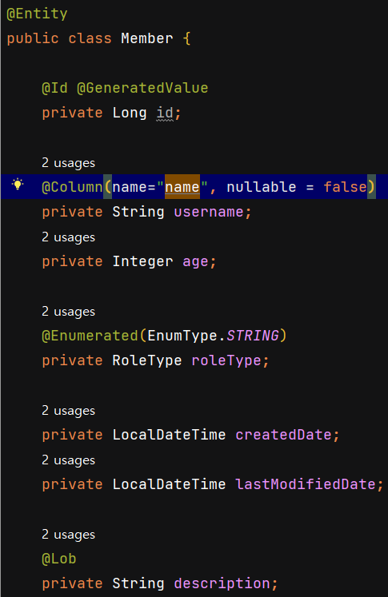Click the highlighted "name" string value
This screenshot has height=597, width=388.
click(182, 187)
